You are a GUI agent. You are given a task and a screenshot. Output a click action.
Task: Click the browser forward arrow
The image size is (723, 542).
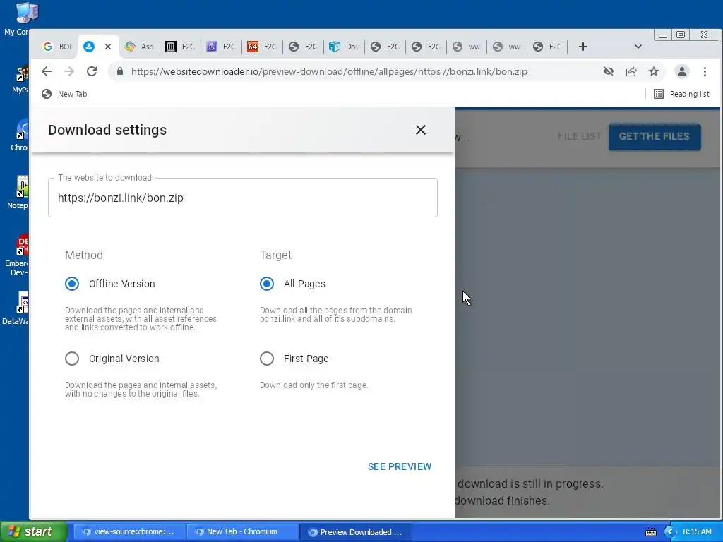[x=69, y=71]
